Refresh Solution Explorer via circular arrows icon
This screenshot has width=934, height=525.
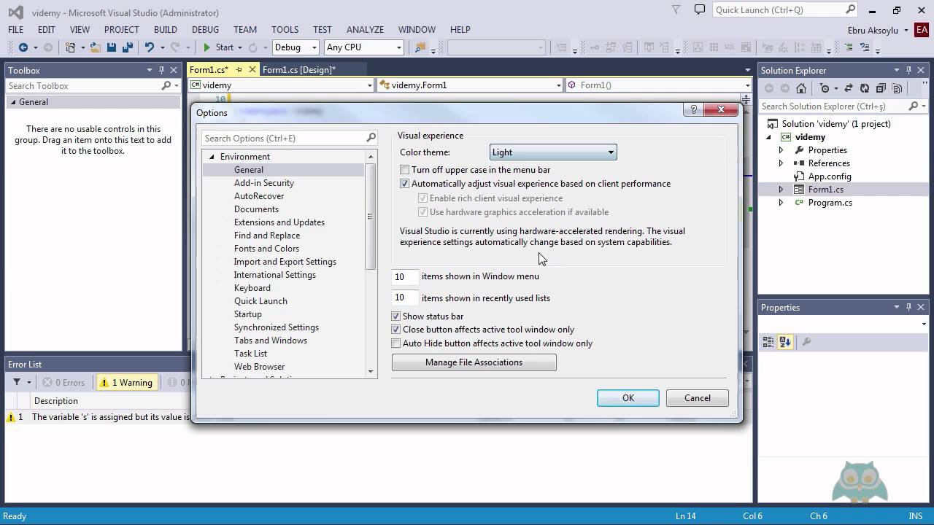pos(865,88)
